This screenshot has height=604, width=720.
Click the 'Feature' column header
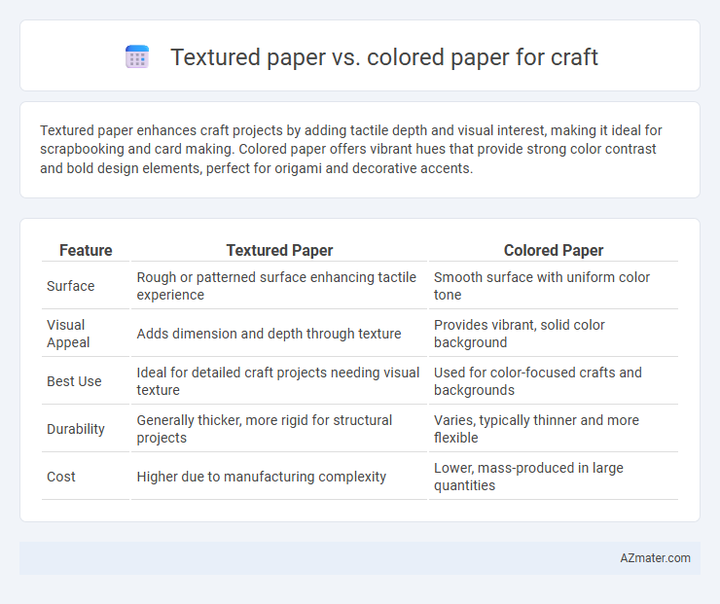(86, 250)
